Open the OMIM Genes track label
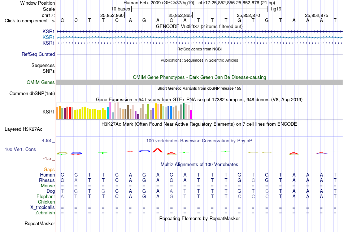 [40, 82]
